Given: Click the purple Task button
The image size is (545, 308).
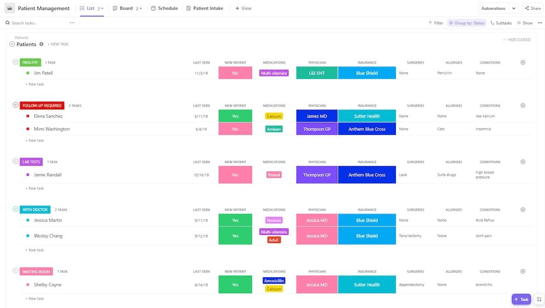Looking at the screenshot, I should tap(521, 299).
